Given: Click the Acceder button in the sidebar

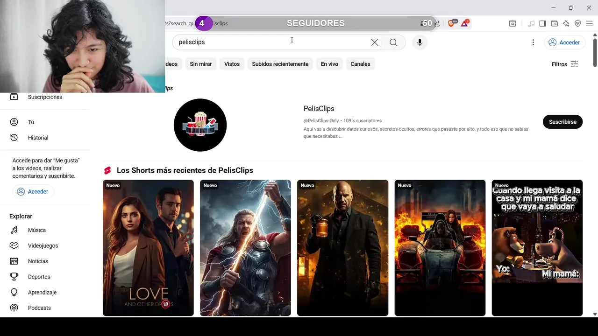Looking at the screenshot, I should pos(33,192).
